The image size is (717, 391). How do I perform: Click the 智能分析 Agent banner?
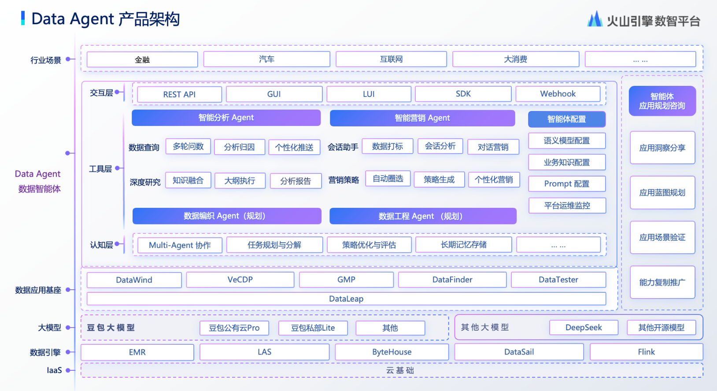[226, 118]
